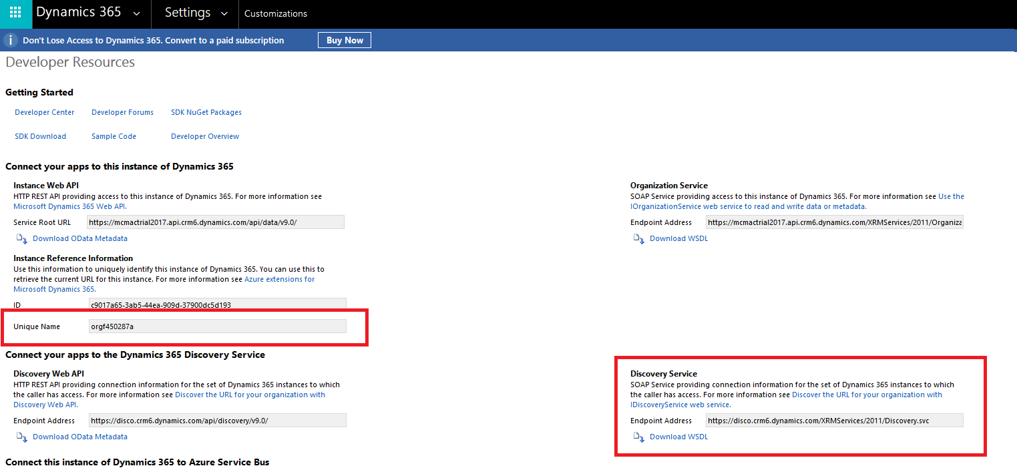1017x474 pixels.
Task: Expand the Settings menu chevron
Action: (x=224, y=13)
